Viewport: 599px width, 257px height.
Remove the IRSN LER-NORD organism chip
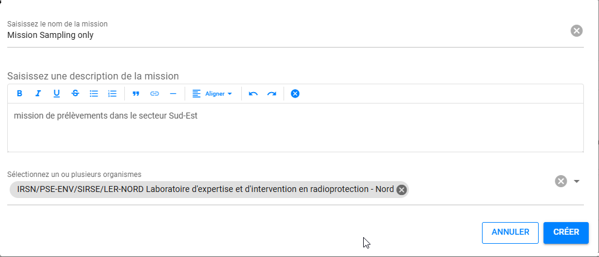tap(402, 190)
